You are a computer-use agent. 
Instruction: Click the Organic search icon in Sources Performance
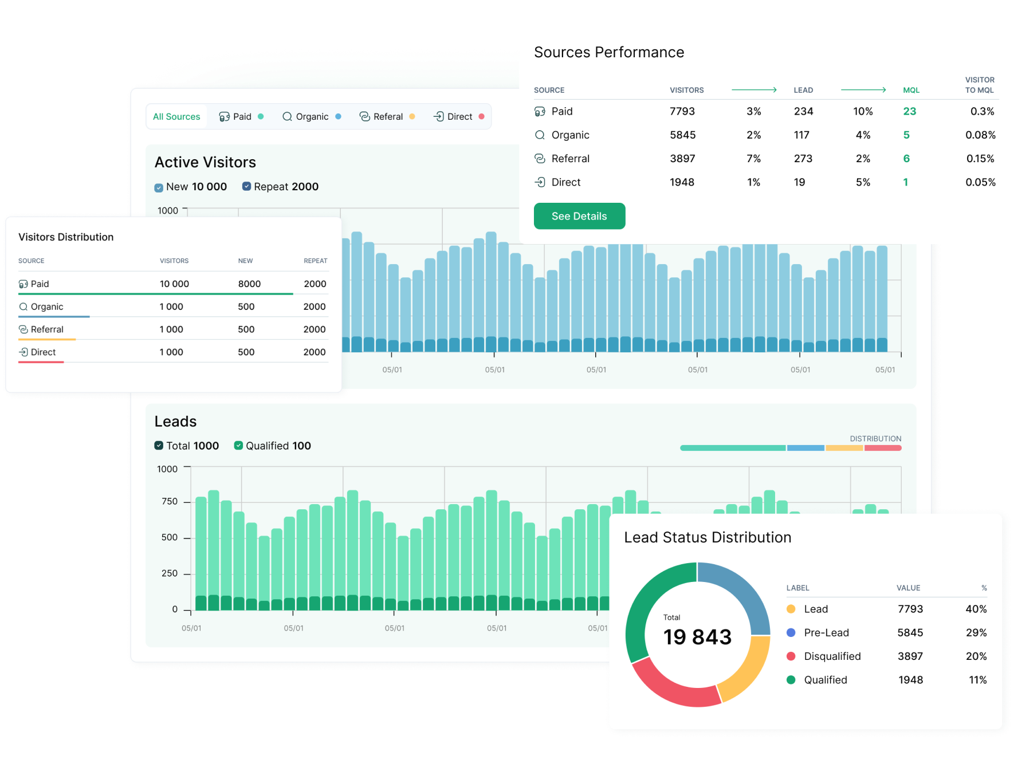(540, 135)
